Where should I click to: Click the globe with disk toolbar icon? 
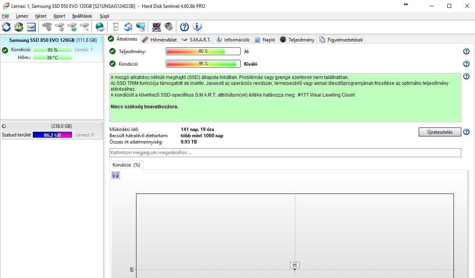100,27
